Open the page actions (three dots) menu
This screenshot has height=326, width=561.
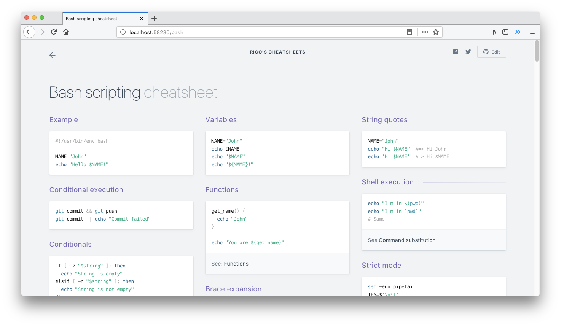click(425, 32)
